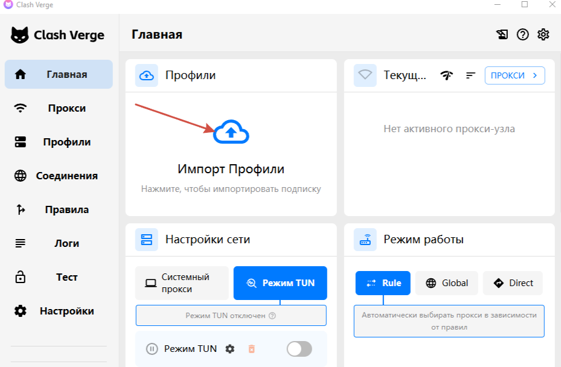Image resolution: width=561 pixels, height=367 pixels.
Task: Click the Режим работы card router icon
Action: 365,240
